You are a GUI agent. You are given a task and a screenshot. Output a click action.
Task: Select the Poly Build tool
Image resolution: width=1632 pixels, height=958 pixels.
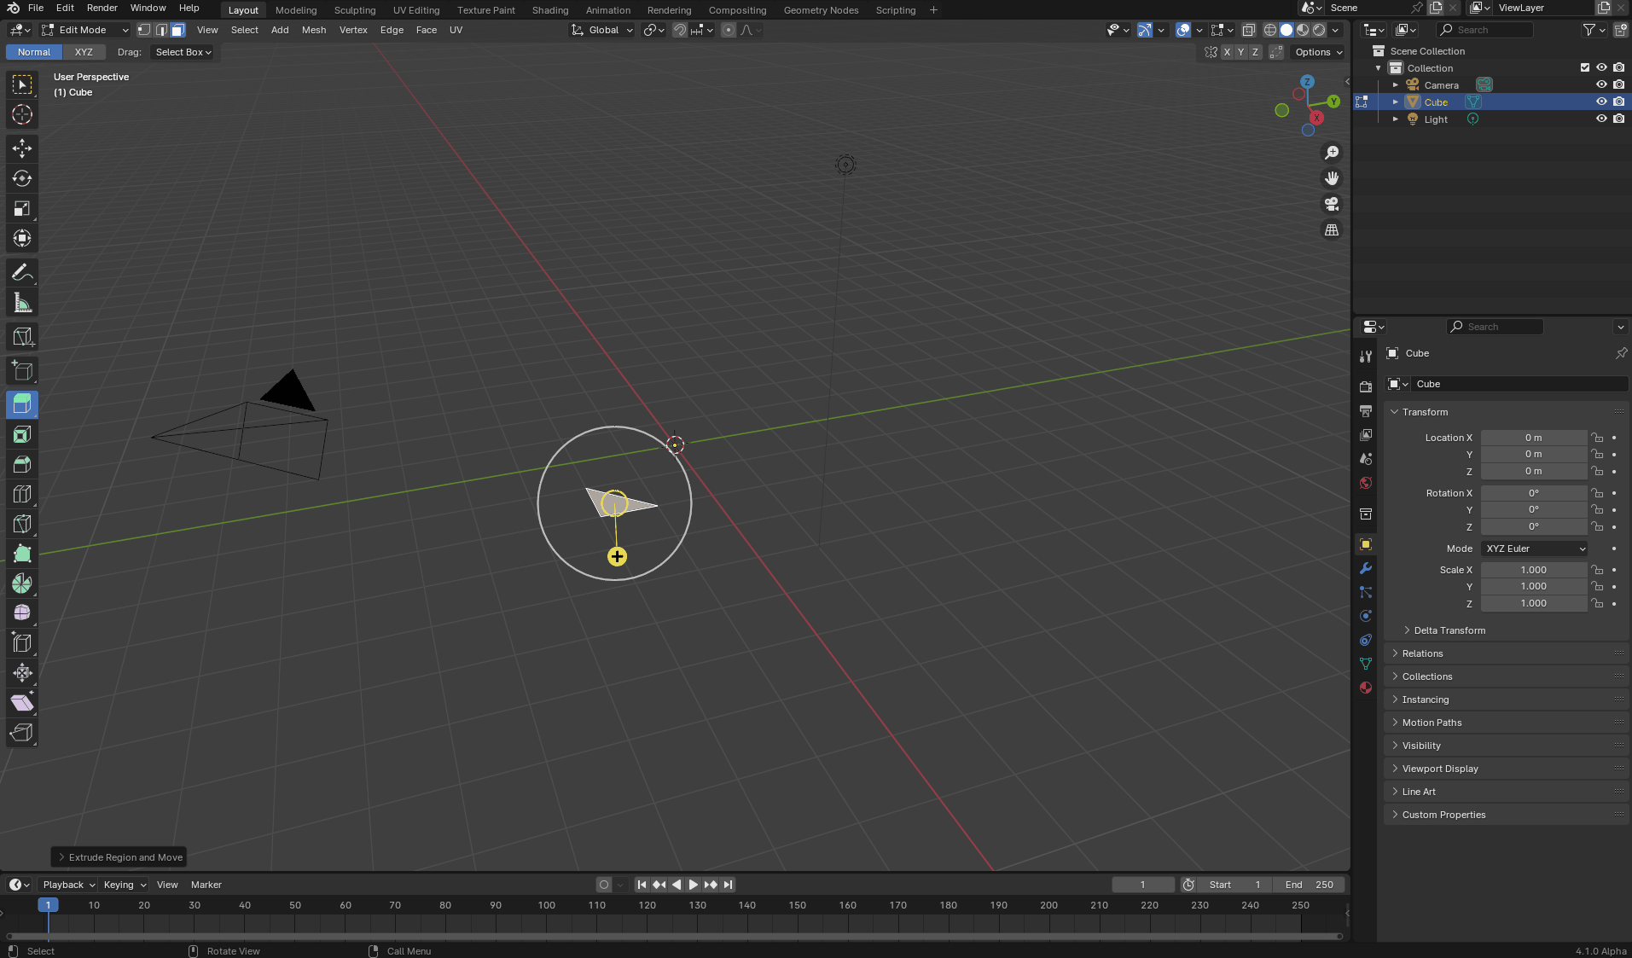coord(22,554)
